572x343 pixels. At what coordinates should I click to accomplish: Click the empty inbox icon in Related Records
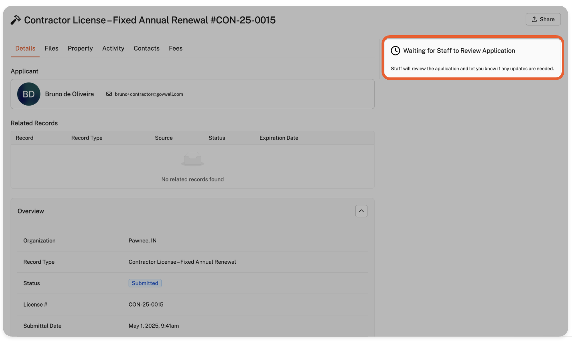[x=192, y=159]
